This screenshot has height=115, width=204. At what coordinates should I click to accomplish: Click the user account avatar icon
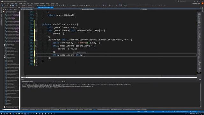203,4
